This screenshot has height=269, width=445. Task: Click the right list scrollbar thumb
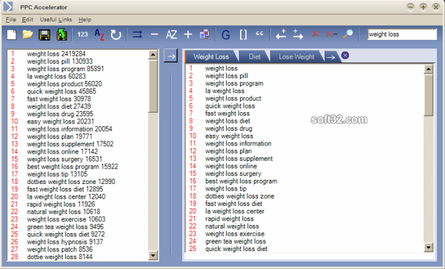428,95
